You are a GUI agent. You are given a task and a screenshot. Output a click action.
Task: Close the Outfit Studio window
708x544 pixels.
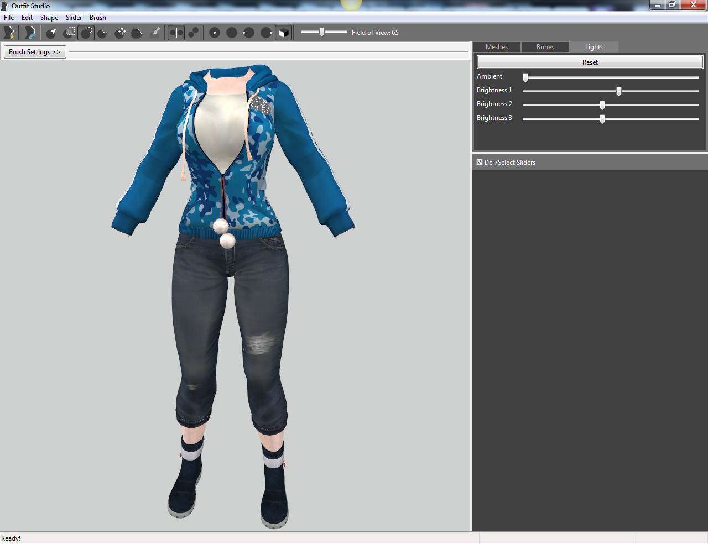coord(693,5)
